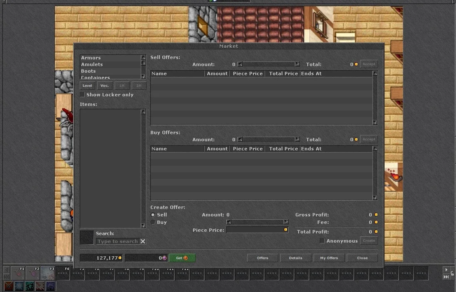456x292 pixels.
Task: Click the Get coins green button
Action: (x=182, y=258)
